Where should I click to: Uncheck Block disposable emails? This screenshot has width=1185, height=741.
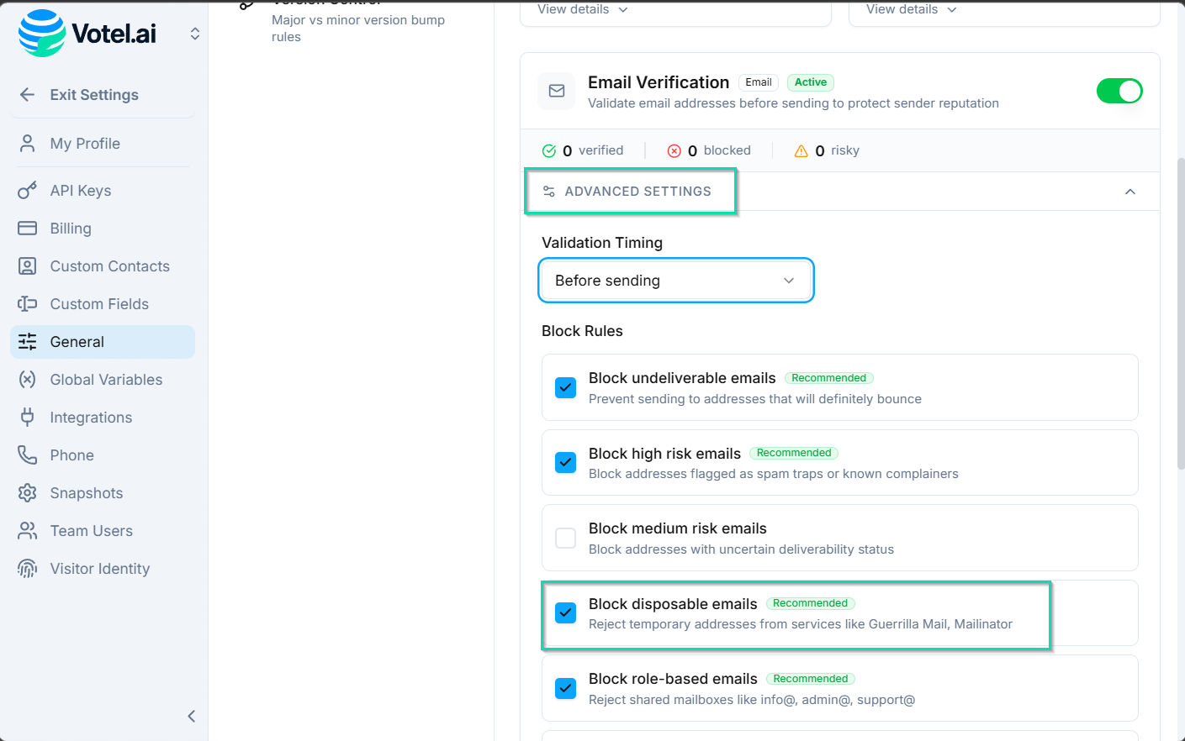tap(565, 612)
